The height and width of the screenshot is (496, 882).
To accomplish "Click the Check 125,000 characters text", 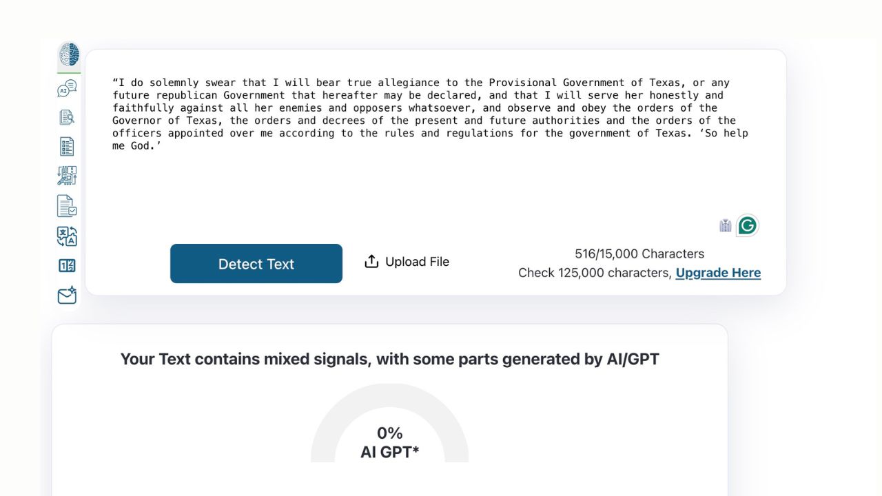I will pyautogui.click(x=595, y=273).
